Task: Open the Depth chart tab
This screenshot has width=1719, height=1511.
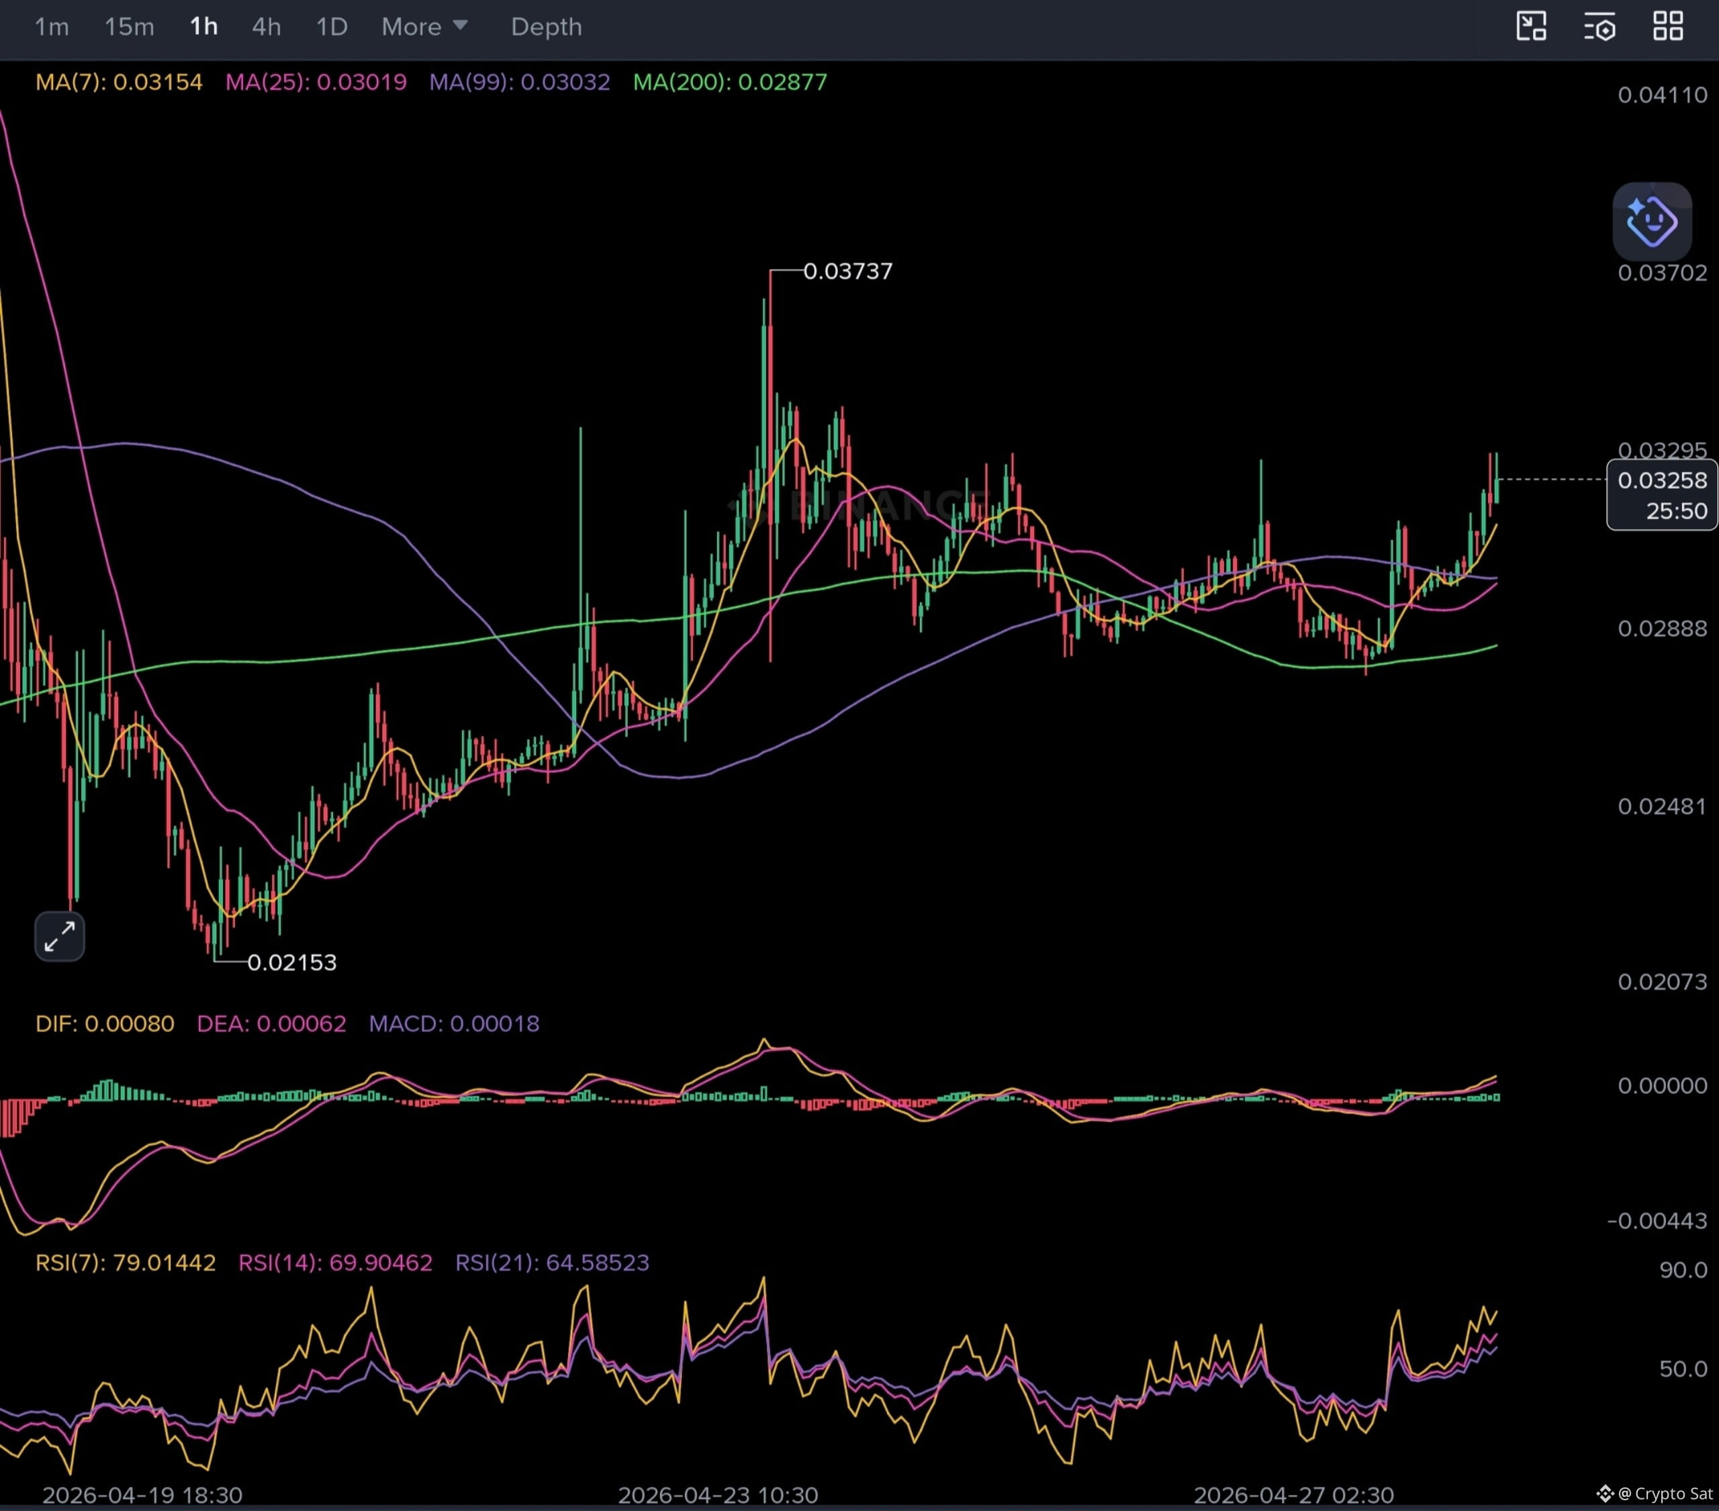Action: (x=547, y=27)
